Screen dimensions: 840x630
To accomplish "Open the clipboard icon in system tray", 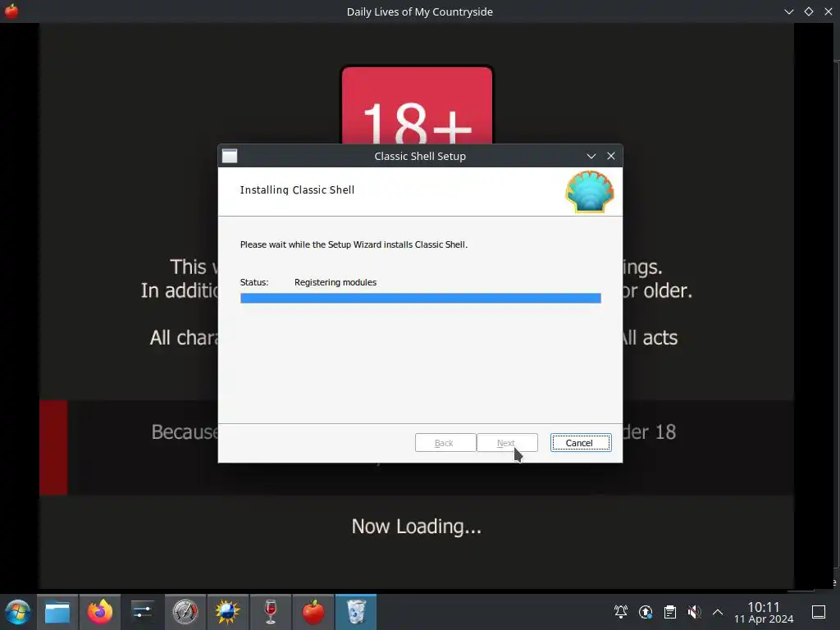I will (x=669, y=612).
